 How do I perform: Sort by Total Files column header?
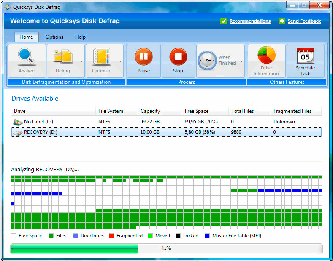(x=250, y=111)
